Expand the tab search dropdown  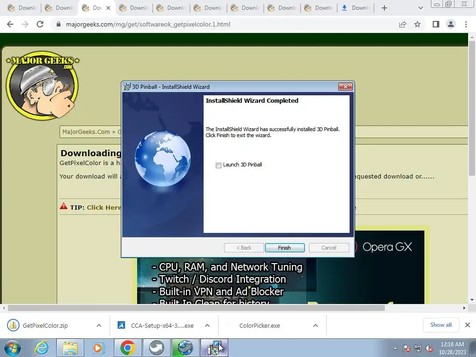click(x=420, y=8)
